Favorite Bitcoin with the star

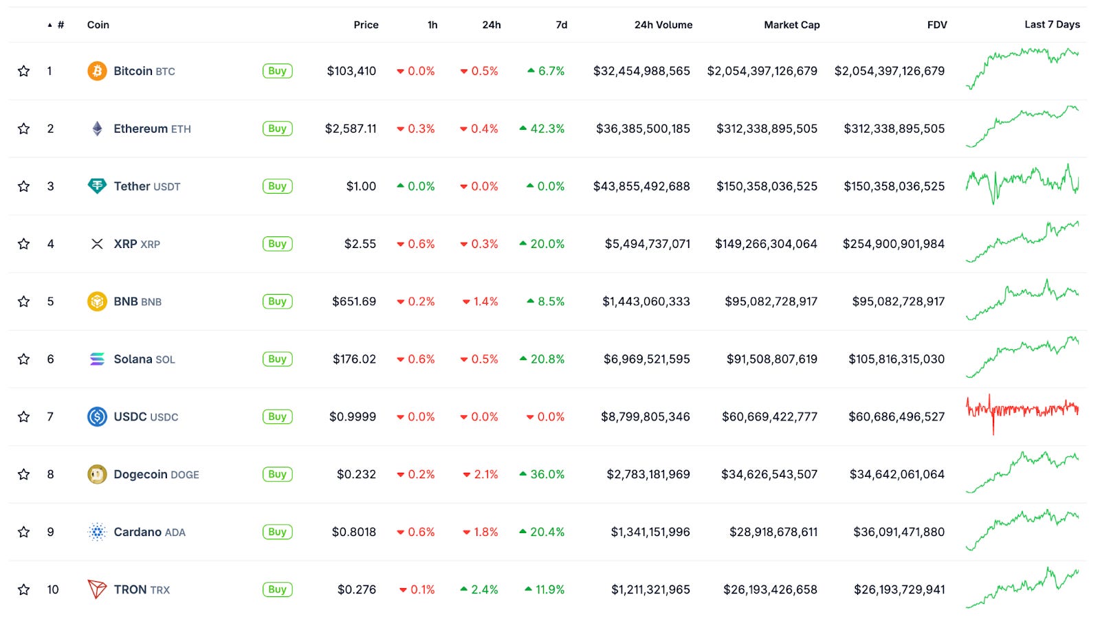tap(24, 71)
